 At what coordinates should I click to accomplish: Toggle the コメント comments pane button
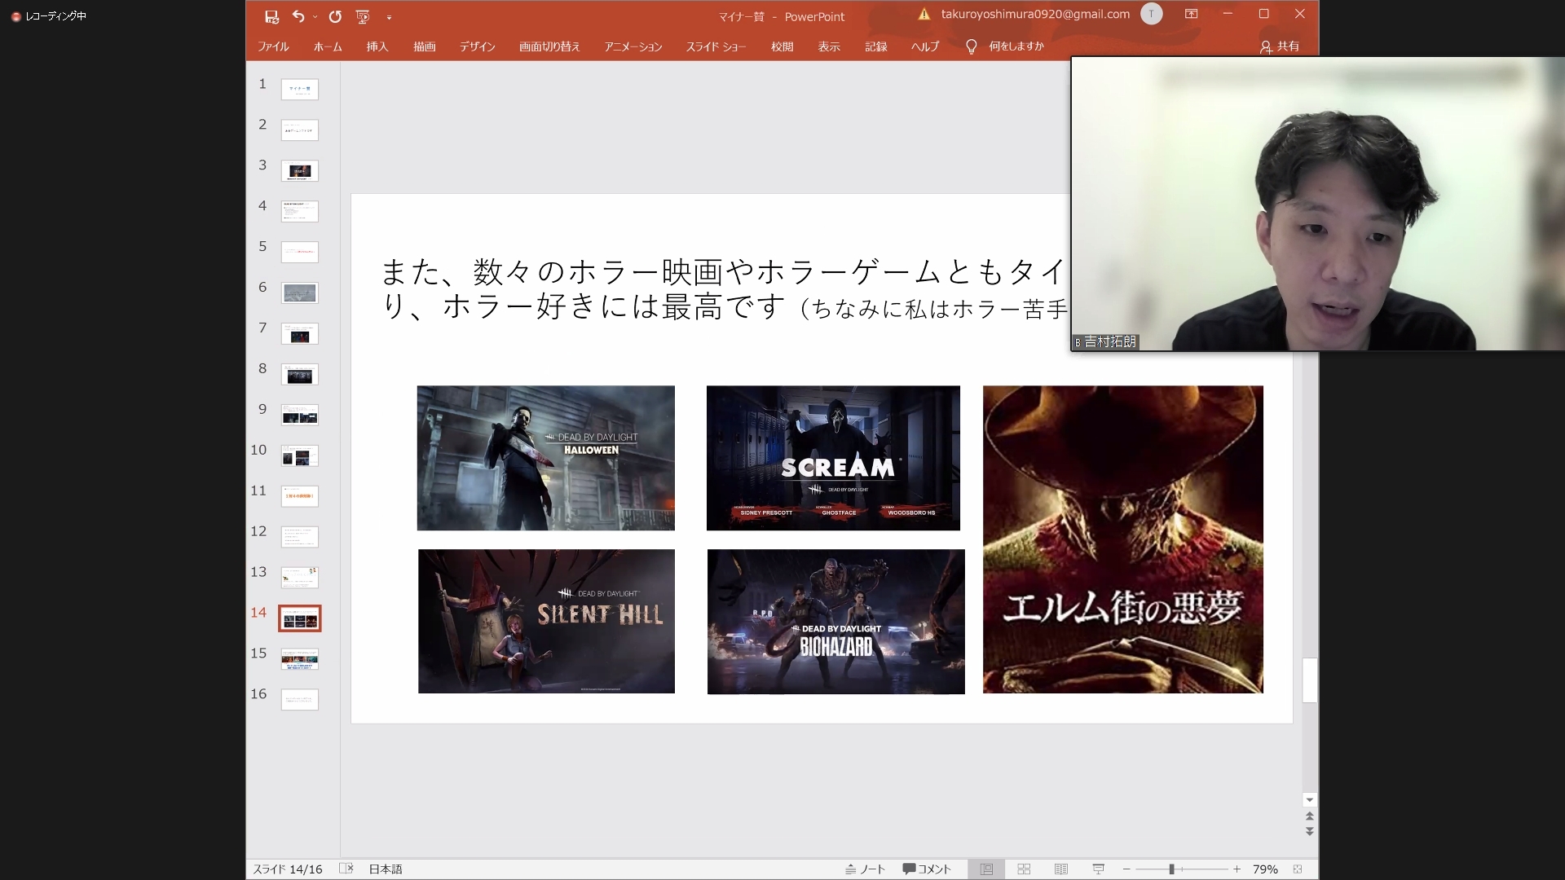pyautogui.click(x=927, y=869)
